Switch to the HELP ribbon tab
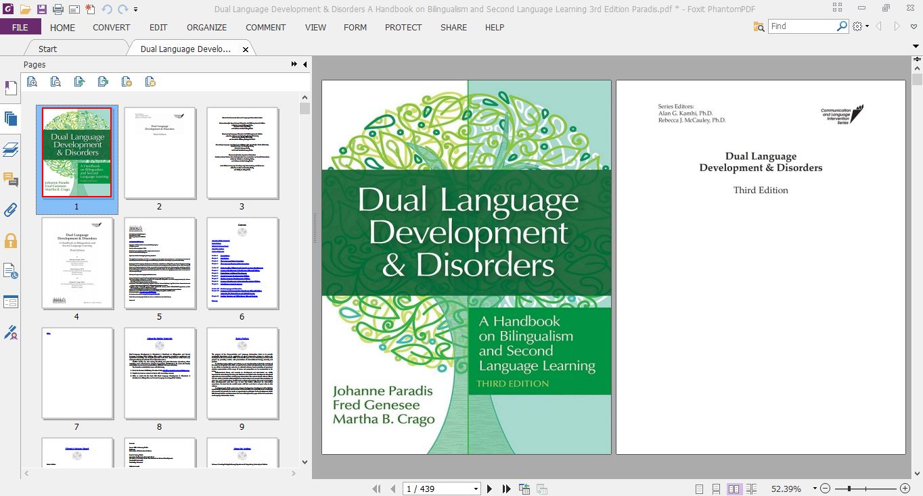 click(x=495, y=27)
